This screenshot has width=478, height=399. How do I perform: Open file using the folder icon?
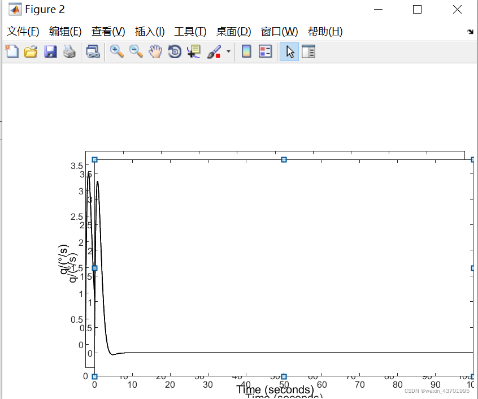pyautogui.click(x=31, y=51)
